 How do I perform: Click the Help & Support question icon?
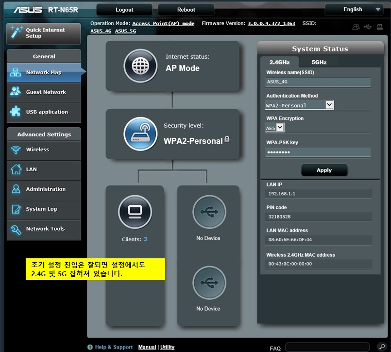90,347
